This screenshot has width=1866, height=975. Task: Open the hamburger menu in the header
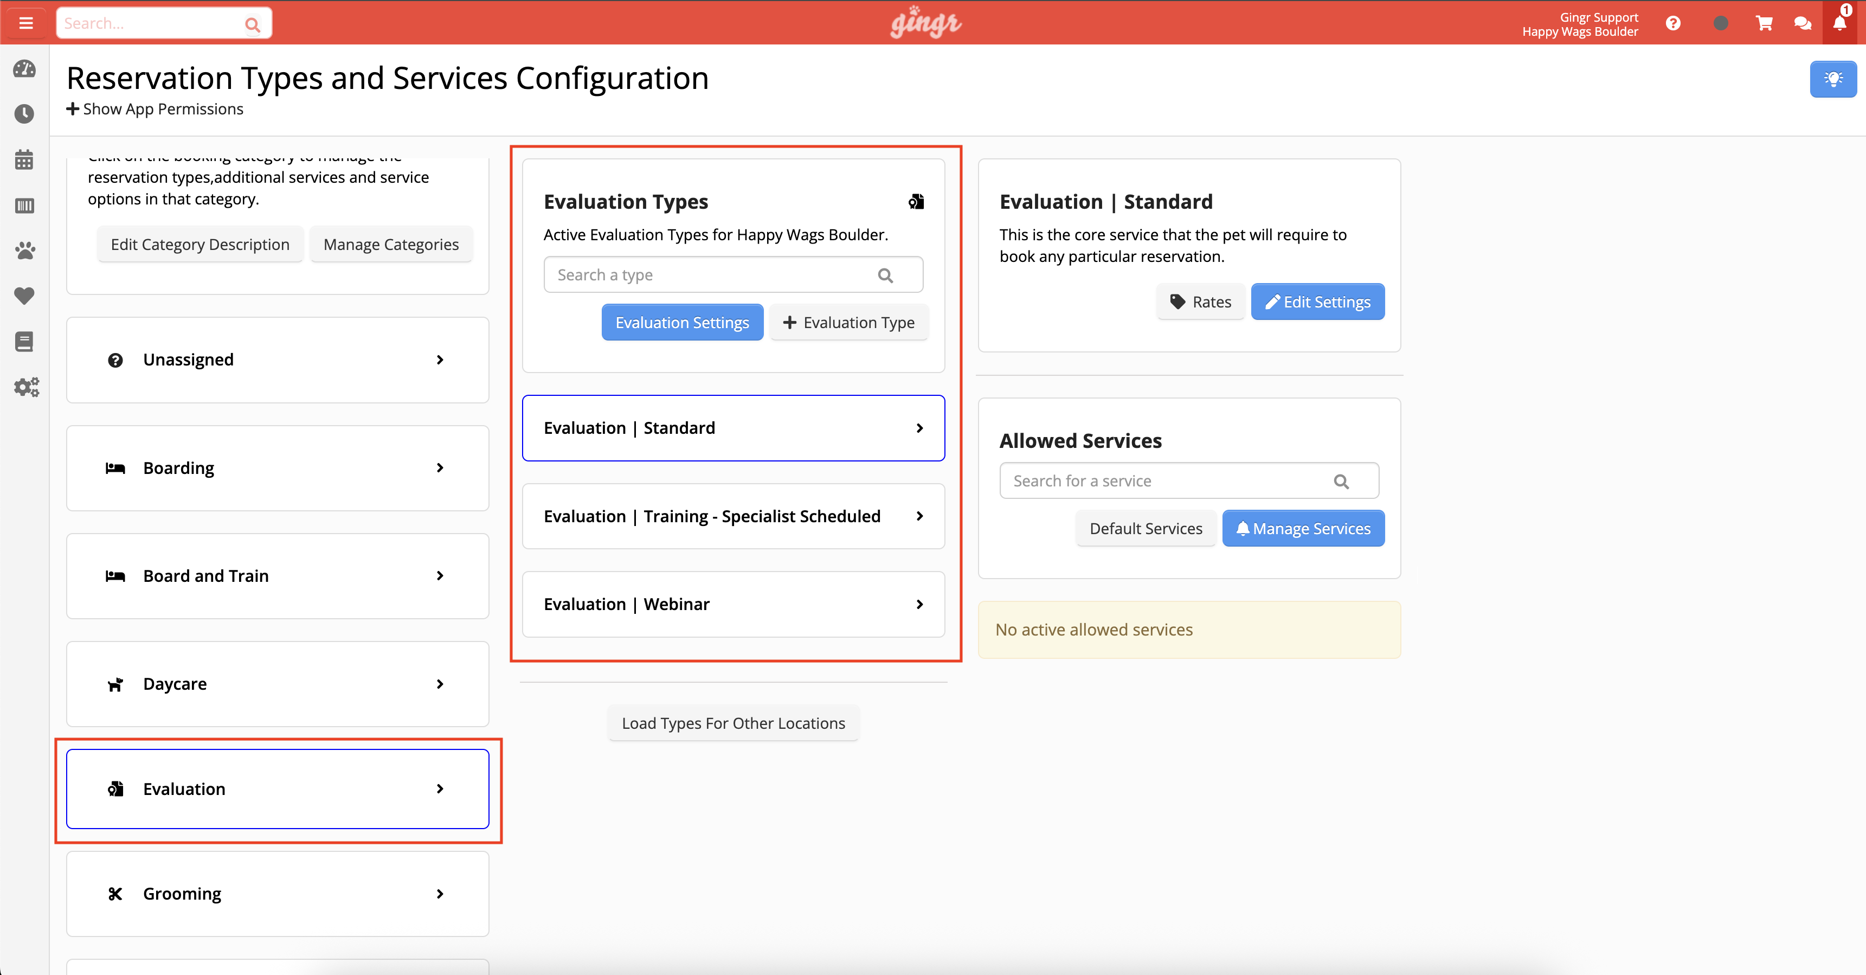point(26,23)
